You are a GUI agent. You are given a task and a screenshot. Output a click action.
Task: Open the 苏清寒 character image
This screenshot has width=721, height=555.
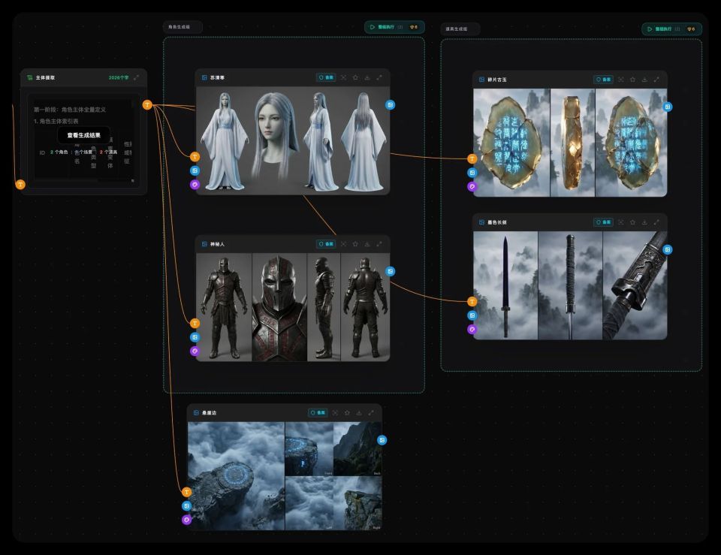293,140
